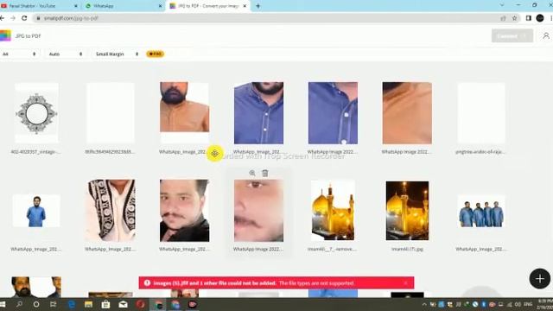Open File Explorer from the taskbar
Screen dimensions: 553x311
pyautogui.click(x=88, y=304)
